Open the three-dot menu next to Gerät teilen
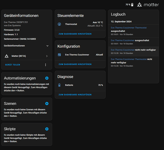 [45, 65]
